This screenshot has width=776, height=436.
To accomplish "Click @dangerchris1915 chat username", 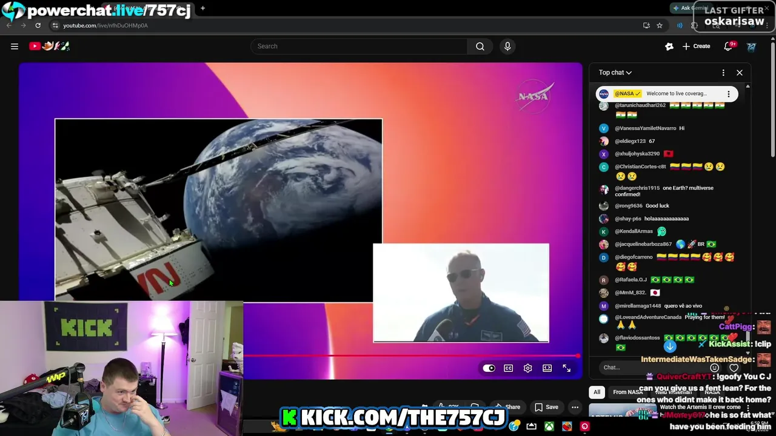I will click(637, 188).
